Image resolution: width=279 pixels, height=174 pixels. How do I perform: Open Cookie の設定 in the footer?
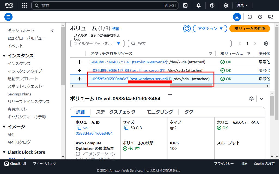tap(264, 164)
